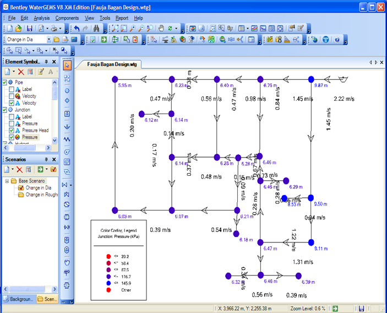Click the binoculars Find icon
This screenshot has width=387, height=313.
[x=96, y=28]
